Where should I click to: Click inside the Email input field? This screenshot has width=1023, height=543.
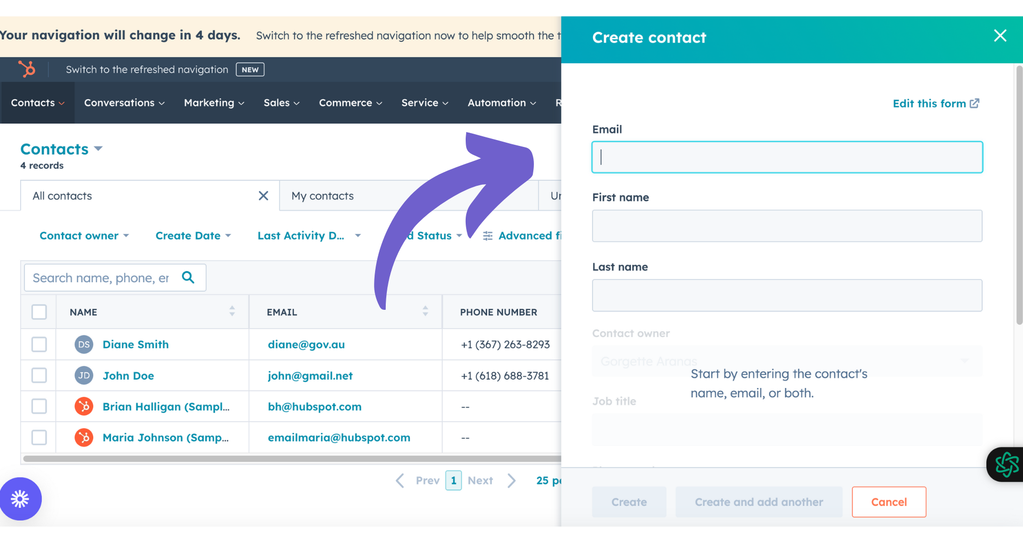pos(787,157)
